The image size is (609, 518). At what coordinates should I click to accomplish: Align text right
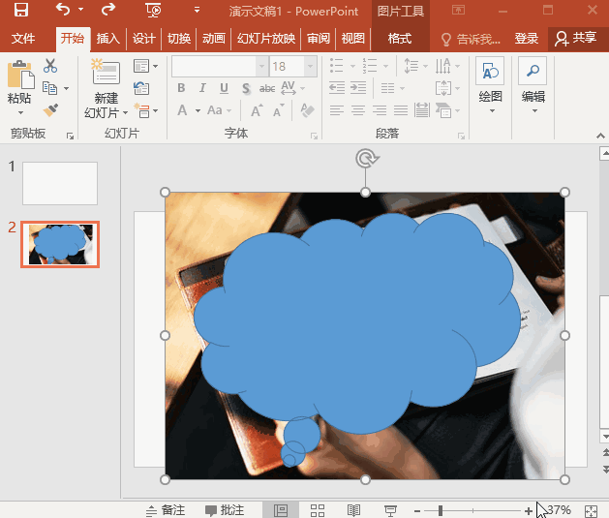[x=380, y=110]
